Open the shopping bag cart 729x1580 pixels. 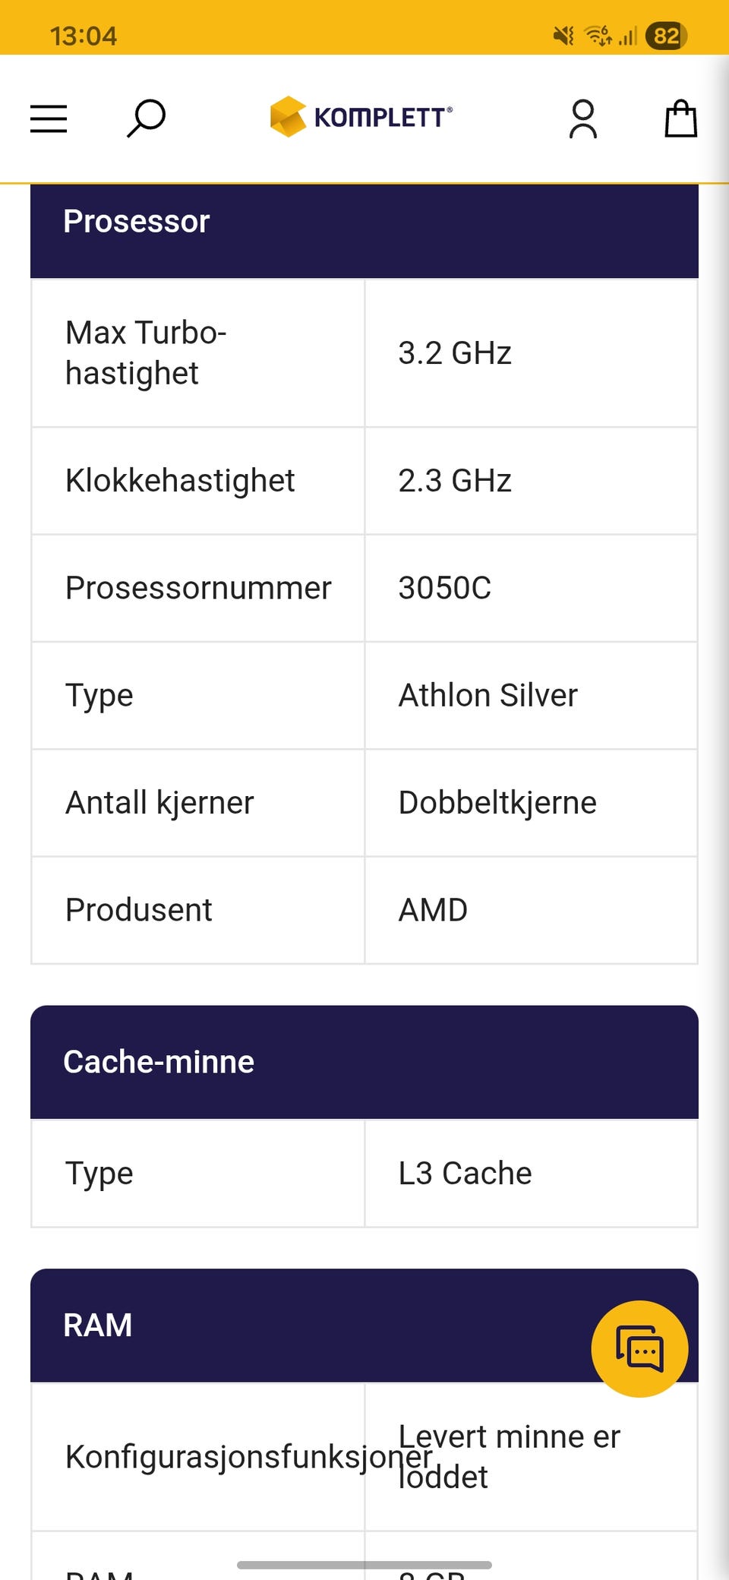(x=680, y=119)
